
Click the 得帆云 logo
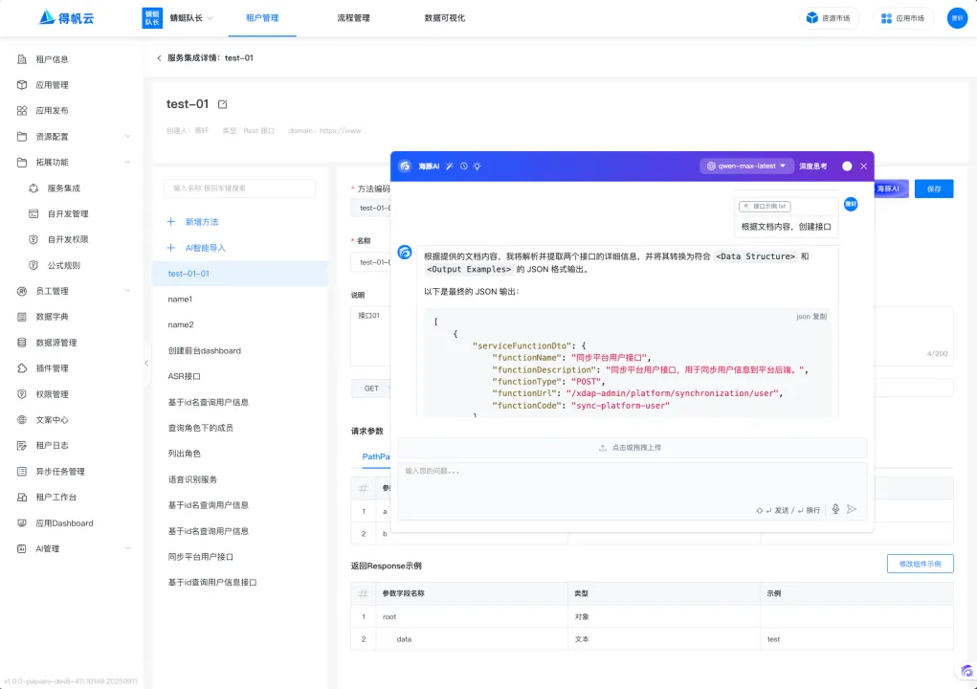[66, 17]
